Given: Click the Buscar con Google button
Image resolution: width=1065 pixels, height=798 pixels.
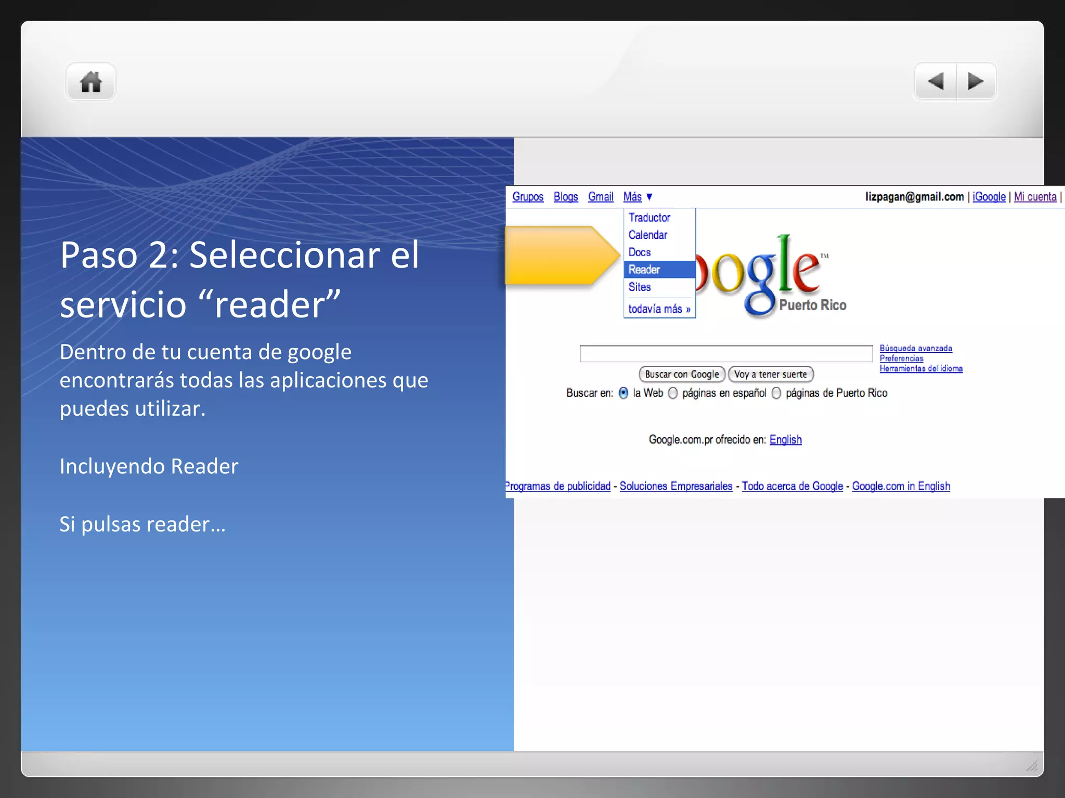Looking at the screenshot, I should pos(682,374).
